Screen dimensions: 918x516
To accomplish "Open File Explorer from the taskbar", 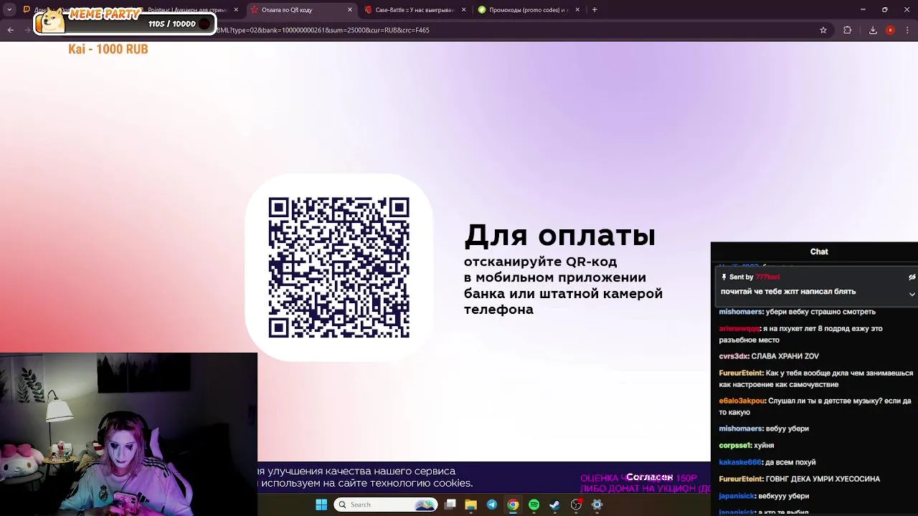I will point(471,505).
